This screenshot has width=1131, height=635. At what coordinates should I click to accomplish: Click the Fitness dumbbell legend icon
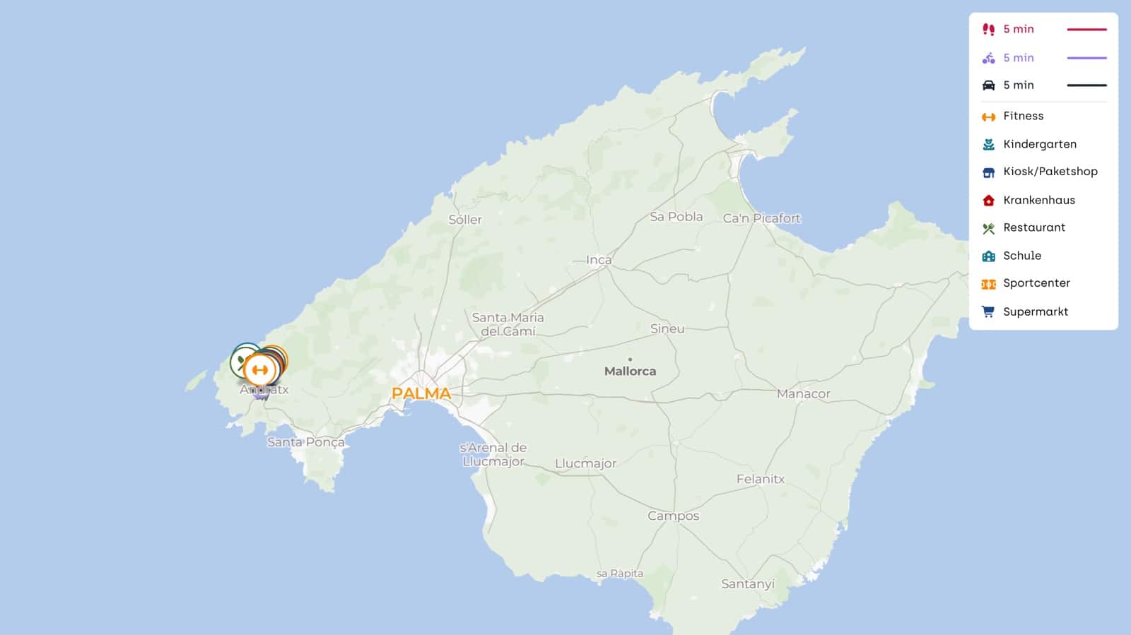pyautogui.click(x=988, y=117)
